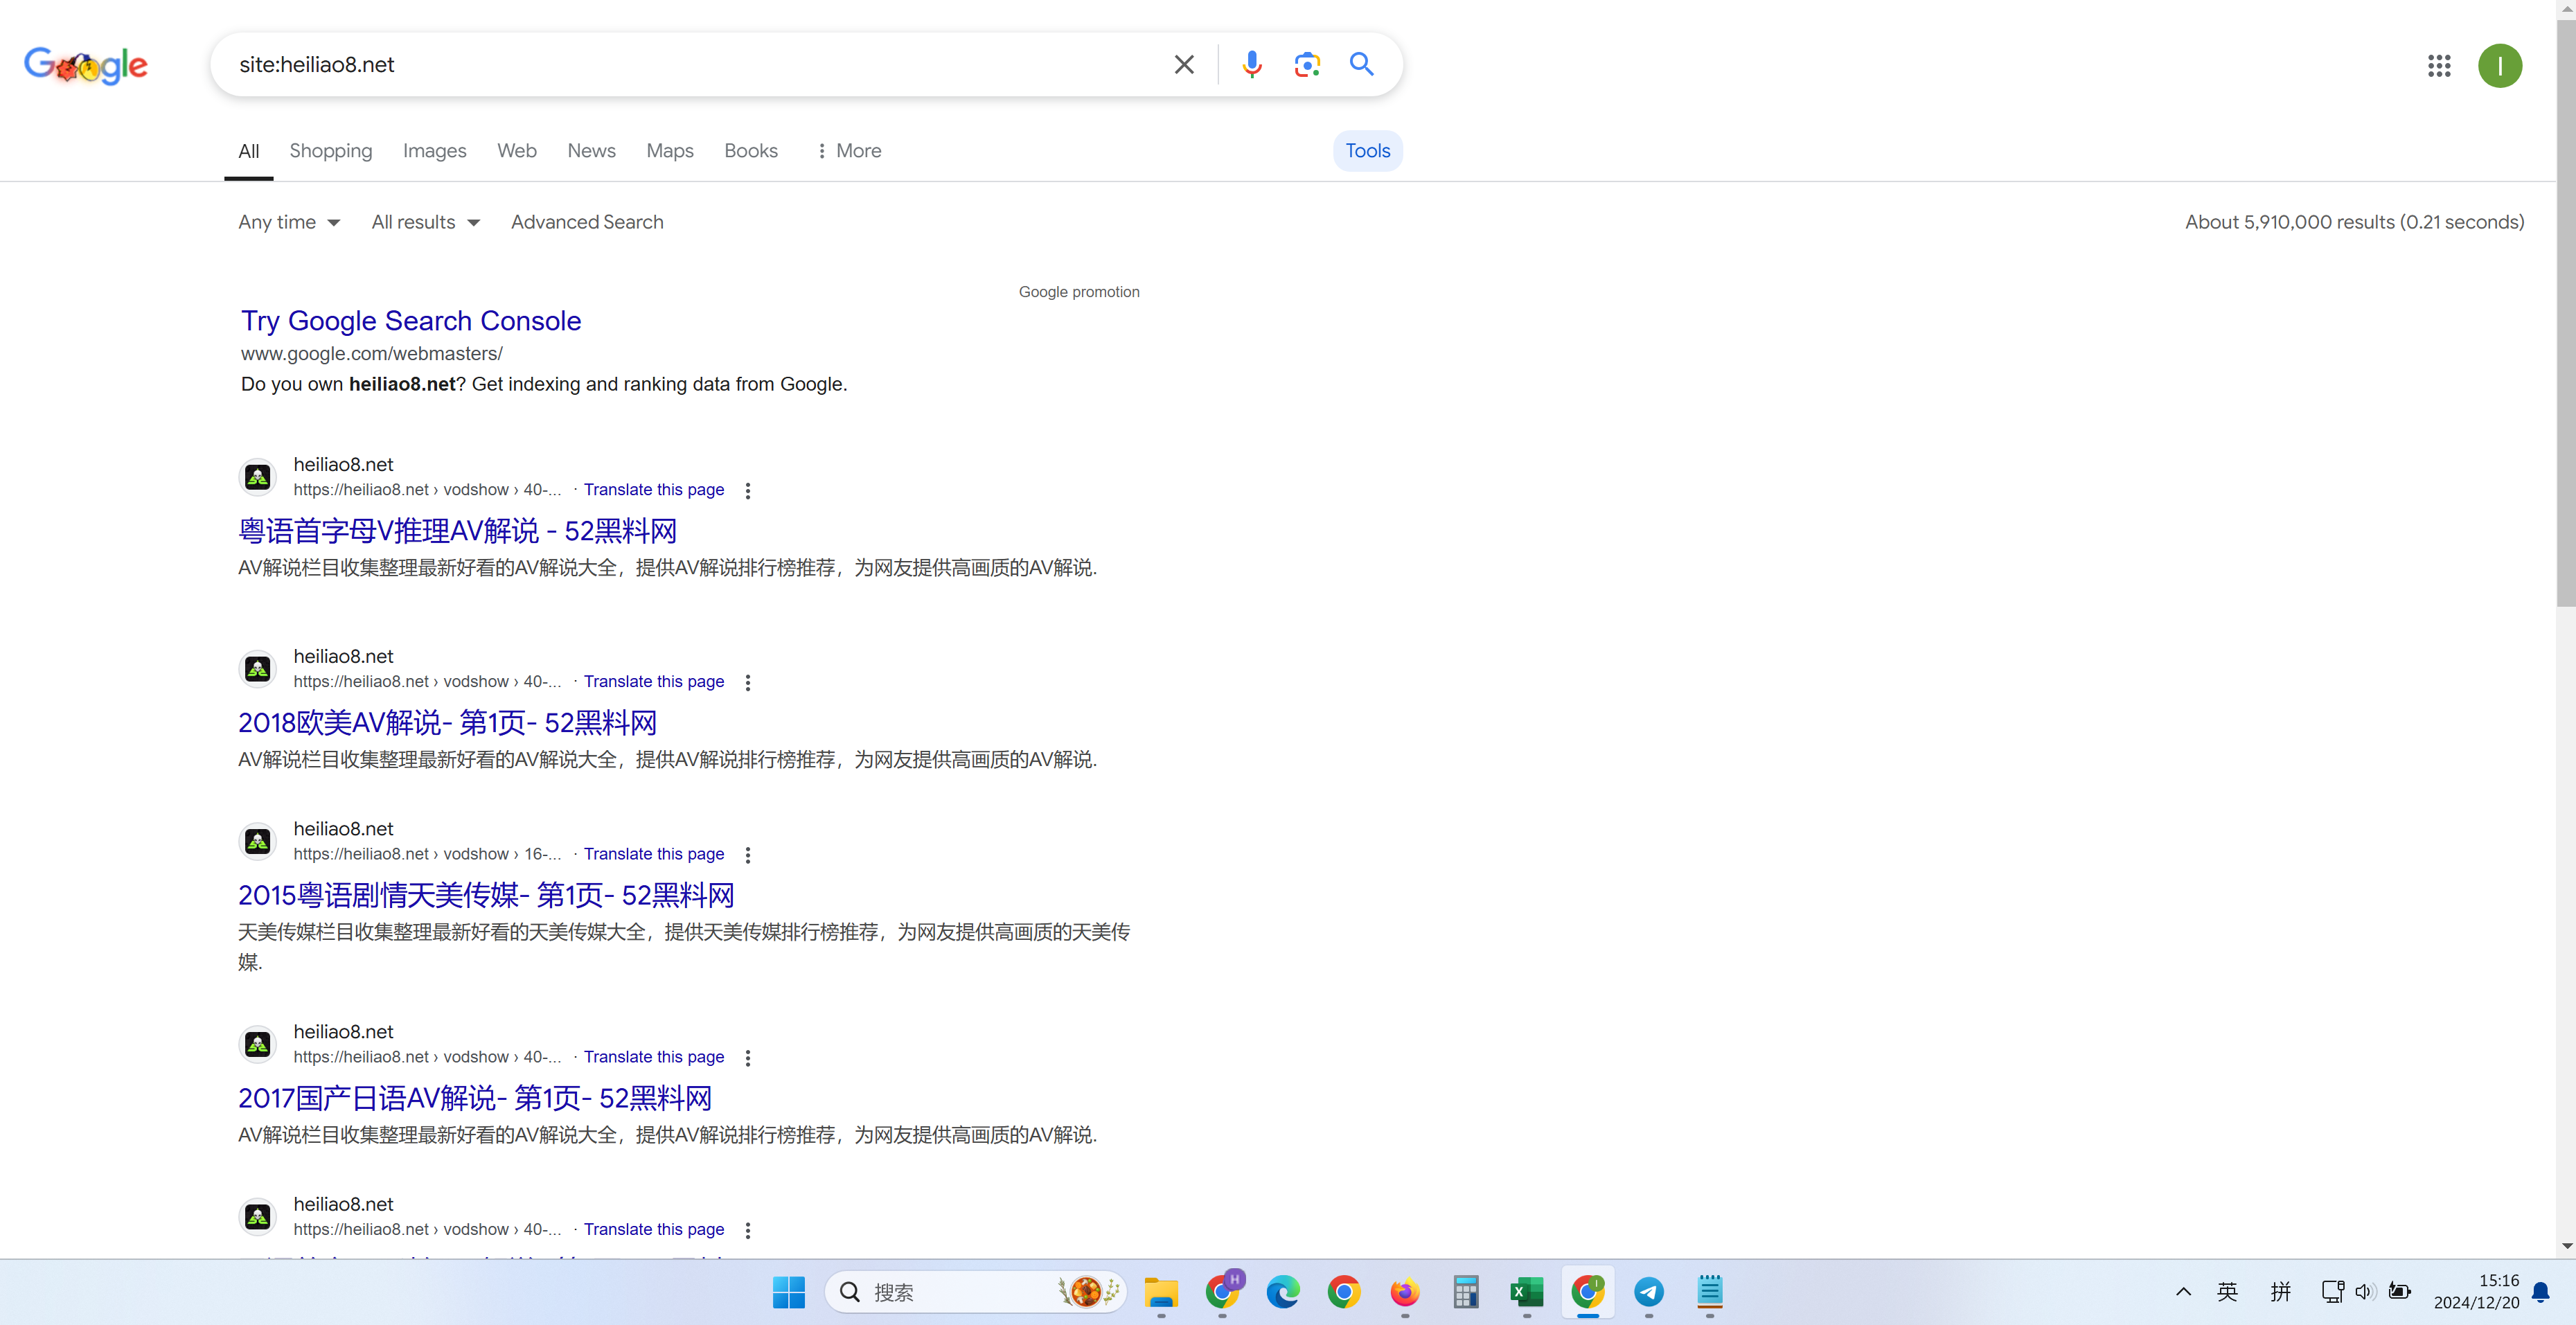Open Try Google Search Console link

pyautogui.click(x=411, y=321)
